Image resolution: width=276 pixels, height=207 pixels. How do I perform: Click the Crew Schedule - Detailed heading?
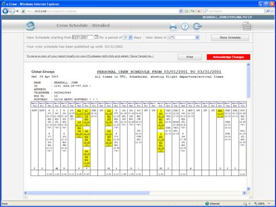(x=83, y=25)
